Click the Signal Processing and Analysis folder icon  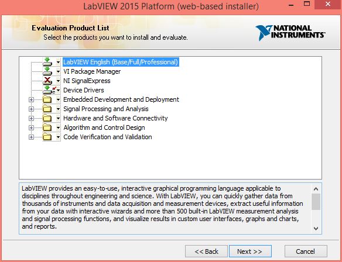coord(47,109)
